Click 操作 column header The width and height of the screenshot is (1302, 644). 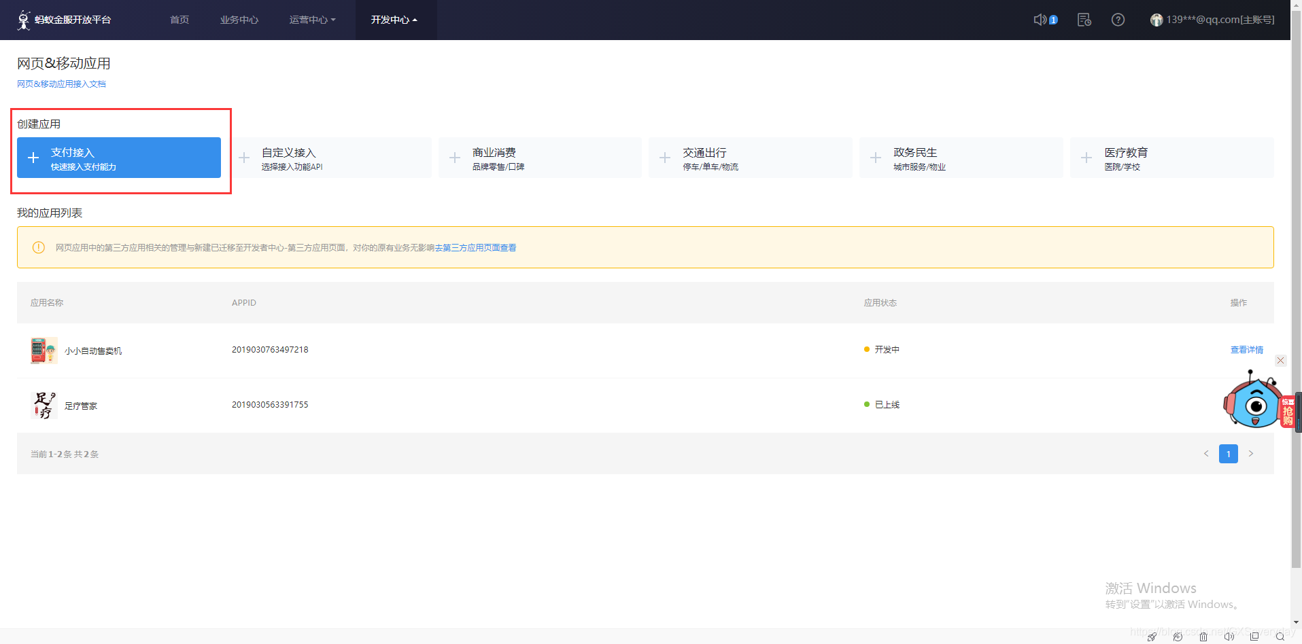[x=1239, y=303]
